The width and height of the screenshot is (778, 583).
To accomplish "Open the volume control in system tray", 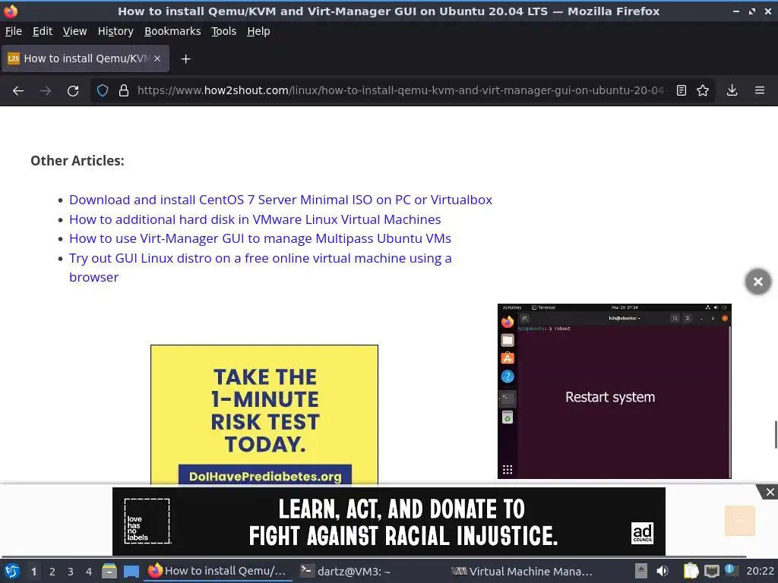I will pos(662,572).
